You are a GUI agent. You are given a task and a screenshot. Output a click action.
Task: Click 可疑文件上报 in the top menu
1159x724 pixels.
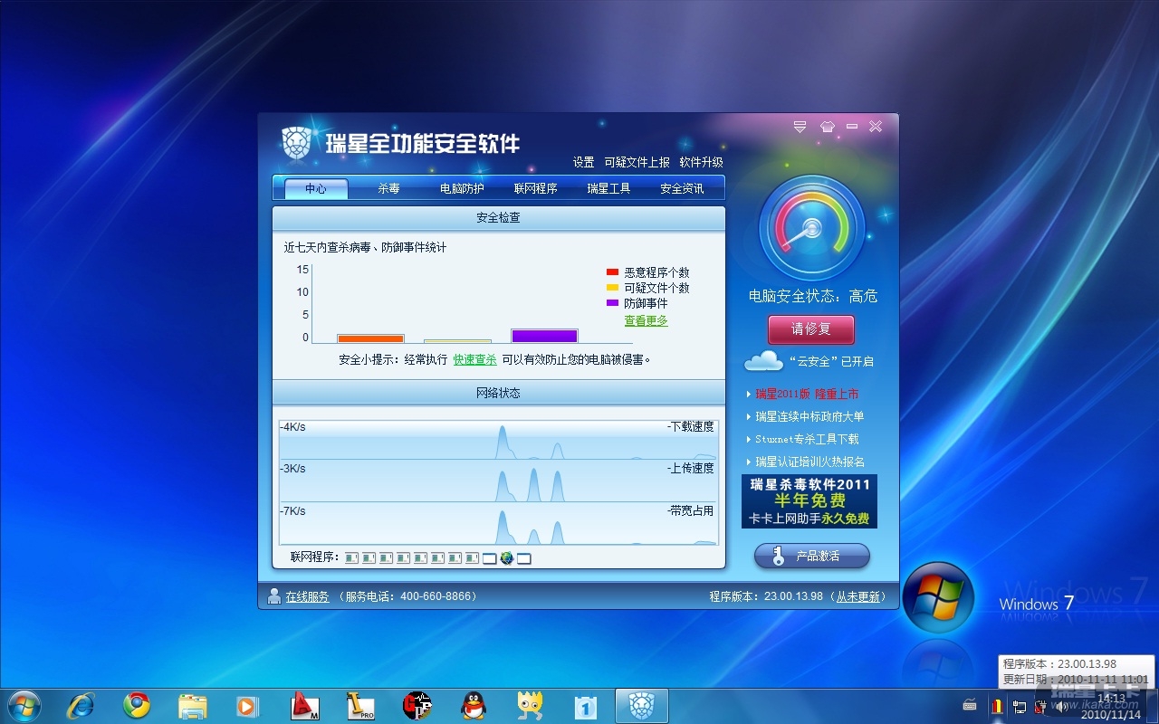(x=637, y=162)
